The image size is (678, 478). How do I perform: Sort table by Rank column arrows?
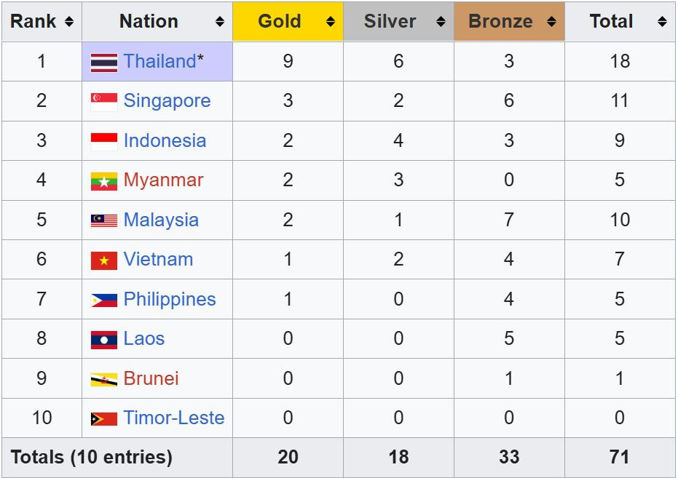[68, 22]
